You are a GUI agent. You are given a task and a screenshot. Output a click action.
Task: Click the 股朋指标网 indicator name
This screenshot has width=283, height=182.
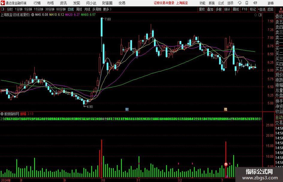(12, 114)
